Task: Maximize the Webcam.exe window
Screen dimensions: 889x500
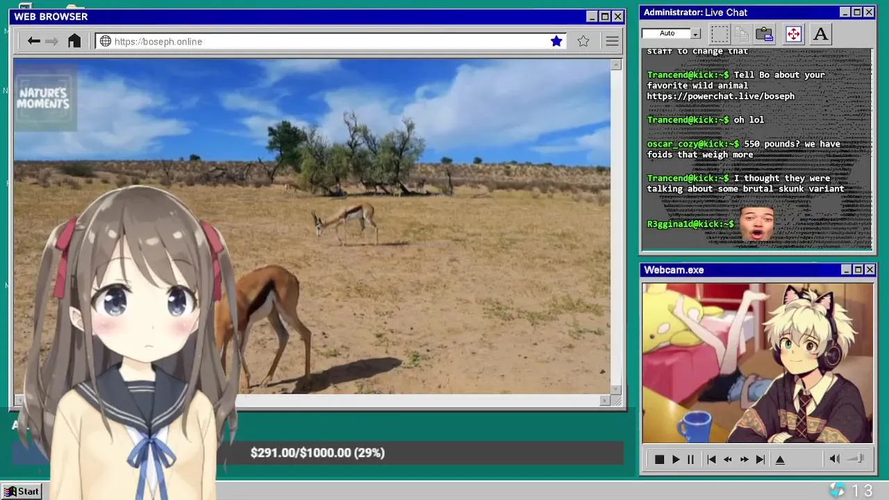Action: [858, 269]
